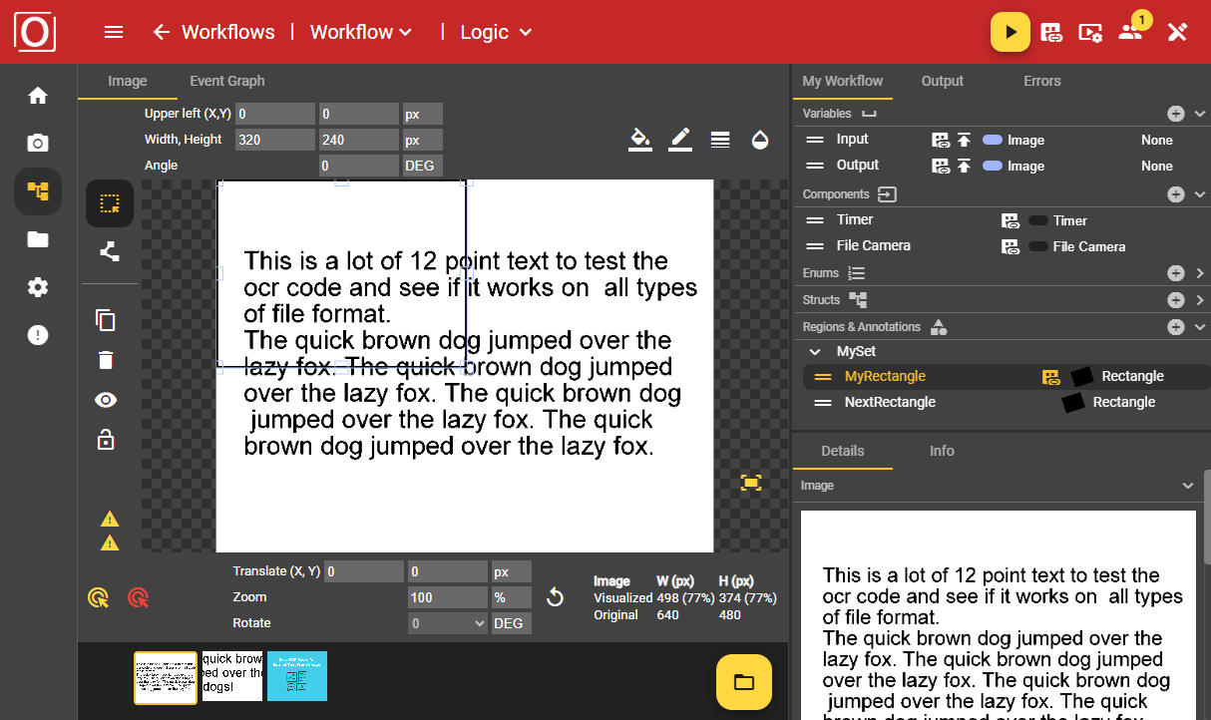Toggle the region lock icon
The height and width of the screenshot is (720, 1211).
[x=106, y=440]
